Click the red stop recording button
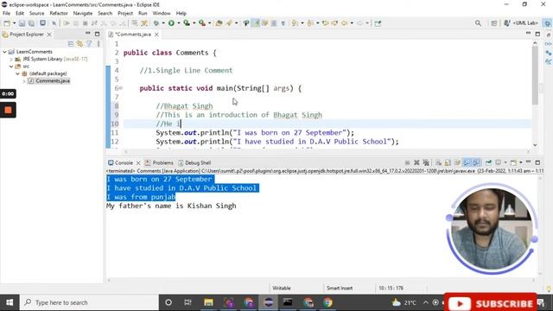The image size is (553, 311). pos(8,110)
